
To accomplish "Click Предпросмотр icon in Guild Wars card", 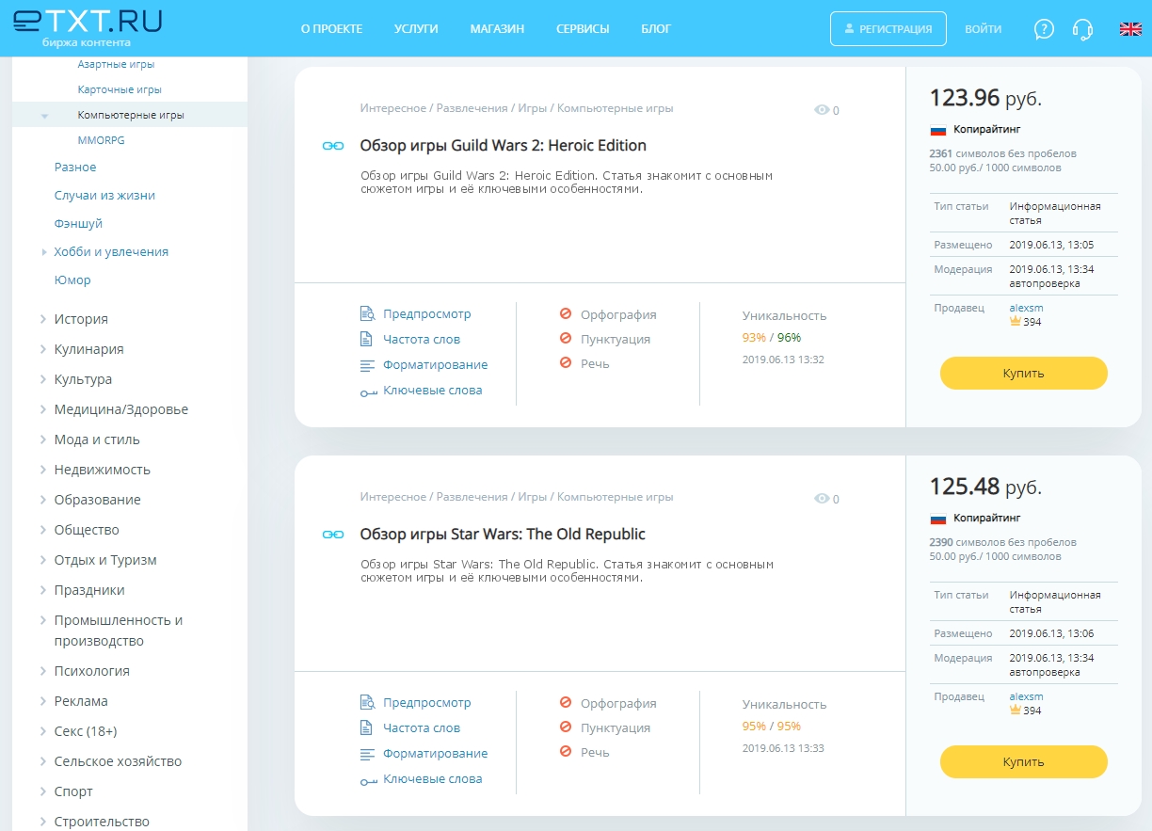I will tap(367, 313).
